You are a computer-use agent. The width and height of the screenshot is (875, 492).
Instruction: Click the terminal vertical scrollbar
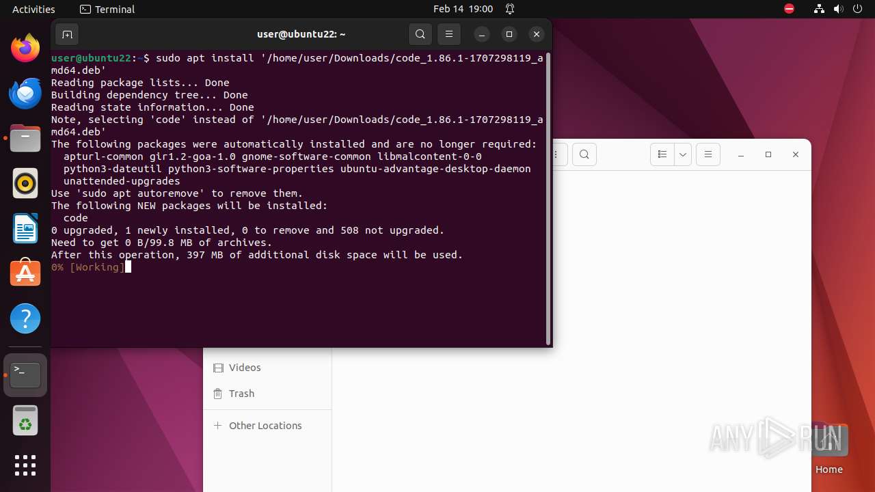pyautogui.click(x=548, y=198)
